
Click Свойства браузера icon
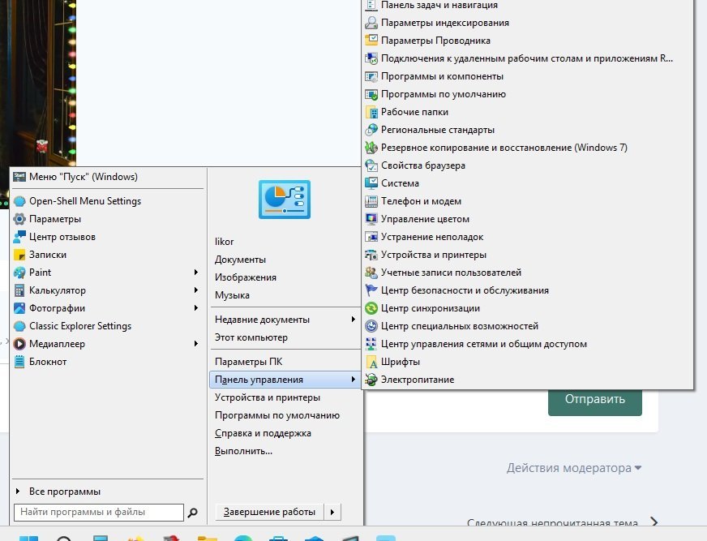click(371, 165)
